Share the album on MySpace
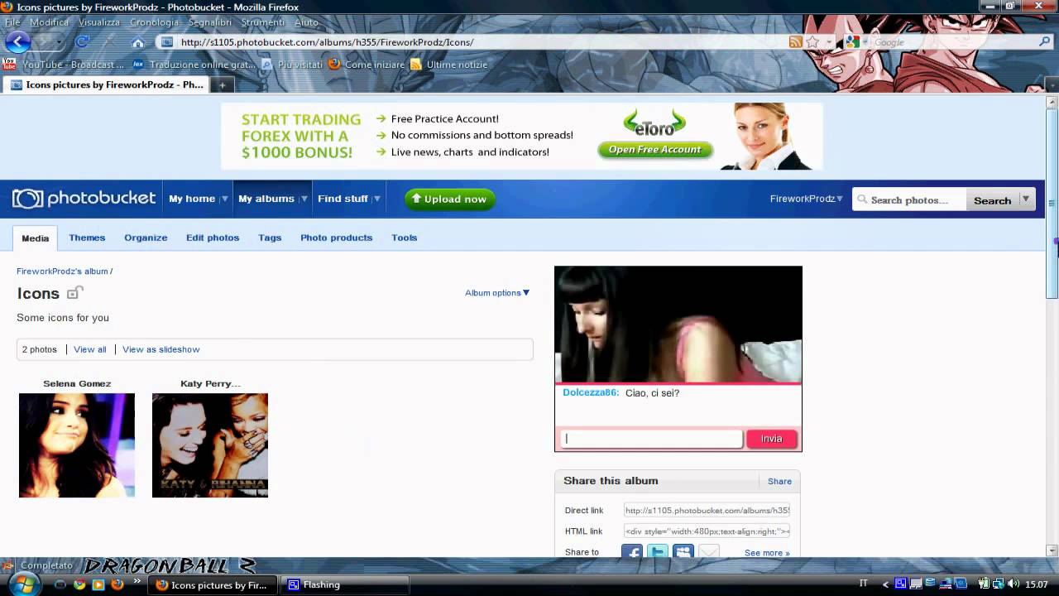 point(683,552)
